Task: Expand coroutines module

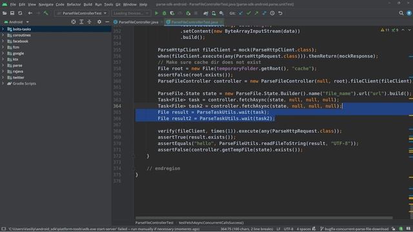Action: 3,35
